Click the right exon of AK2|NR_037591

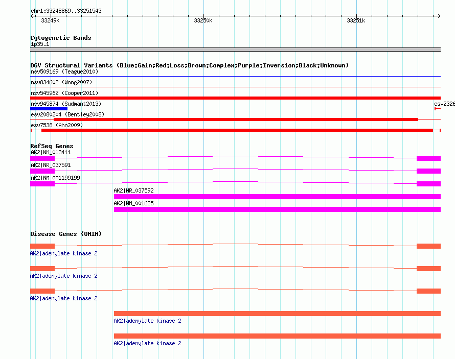coord(428,171)
